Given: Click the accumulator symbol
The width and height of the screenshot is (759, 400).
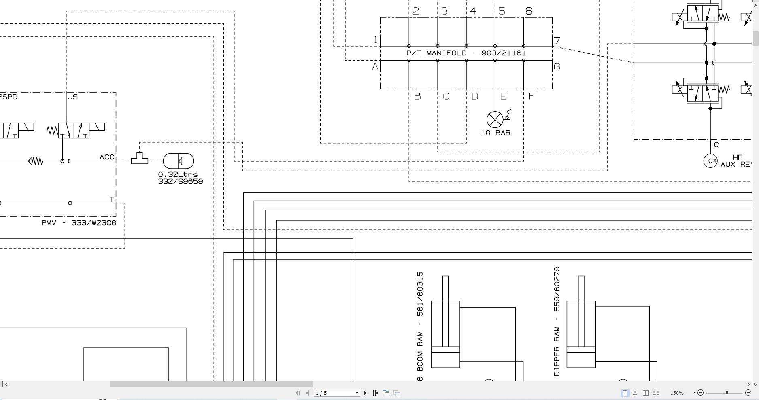Looking at the screenshot, I should point(179,161).
